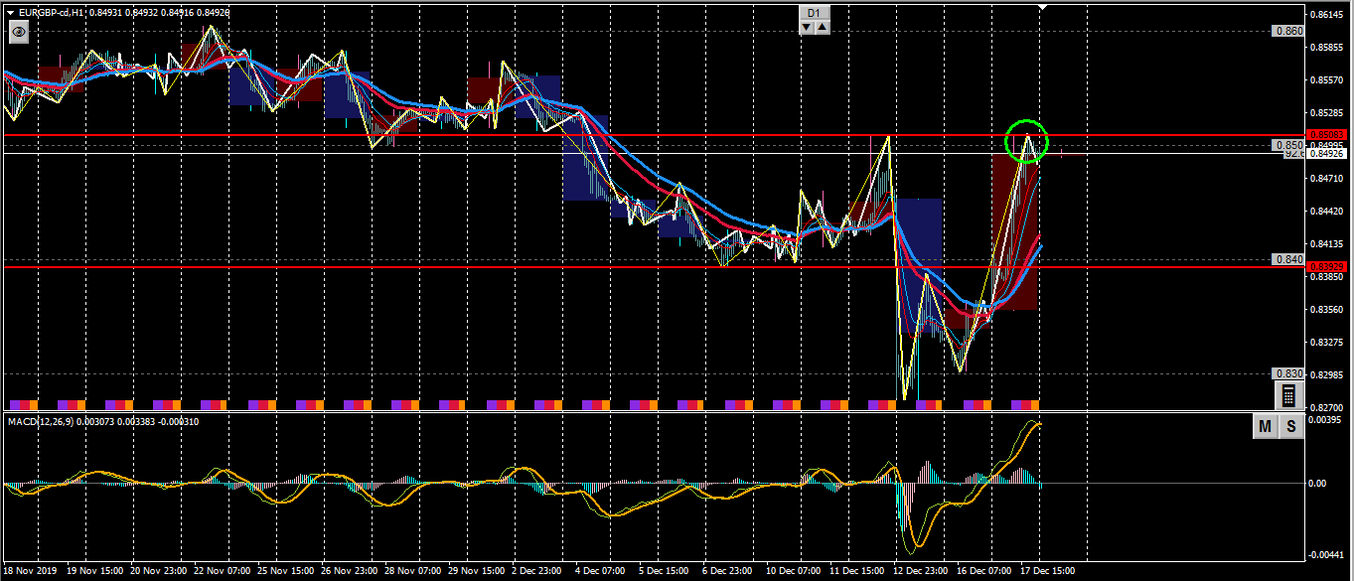This screenshot has width=1354, height=581.
Task: Select the 0.860 price level label
Action: [1287, 31]
